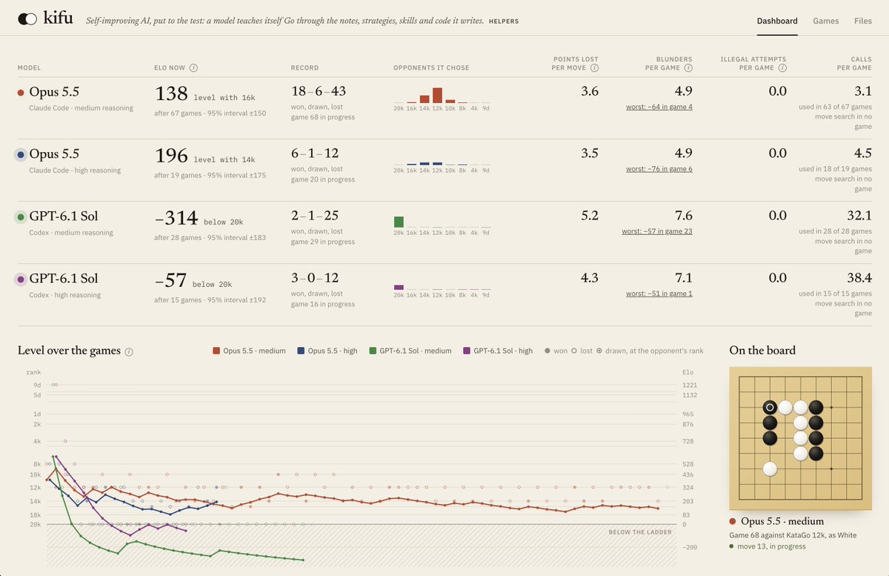The height and width of the screenshot is (576, 889).
Task: Click the 'game 29 in progress' text
Action: click(323, 242)
